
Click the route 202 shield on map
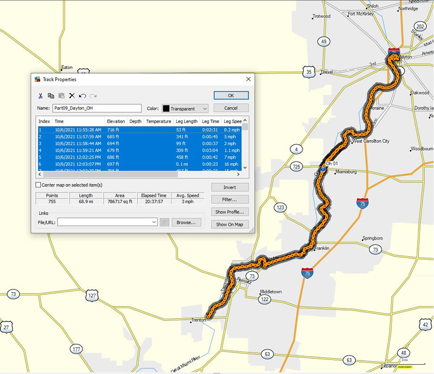coord(420,27)
